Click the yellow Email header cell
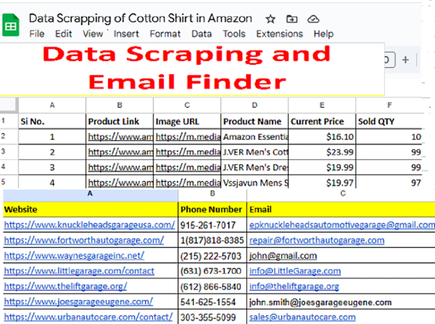The image size is (435, 324). pyautogui.click(x=341, y=209)
